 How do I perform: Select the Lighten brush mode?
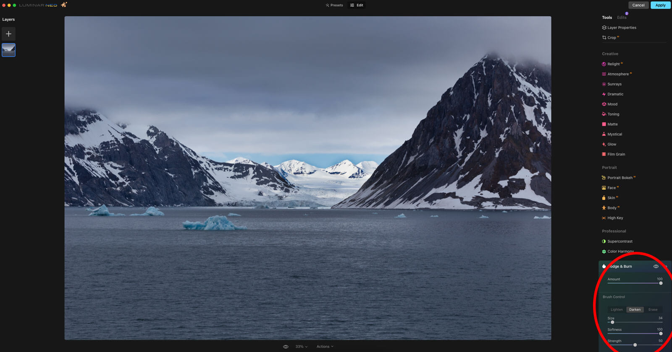click(x=617, y=310)
